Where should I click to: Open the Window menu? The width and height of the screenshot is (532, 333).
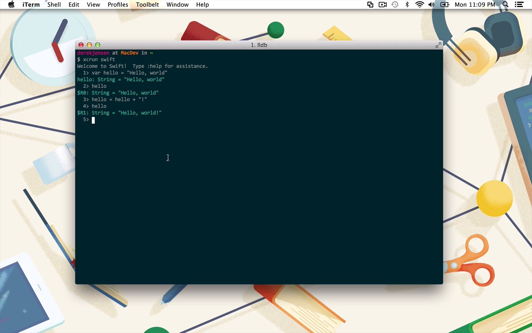[177, 5]
